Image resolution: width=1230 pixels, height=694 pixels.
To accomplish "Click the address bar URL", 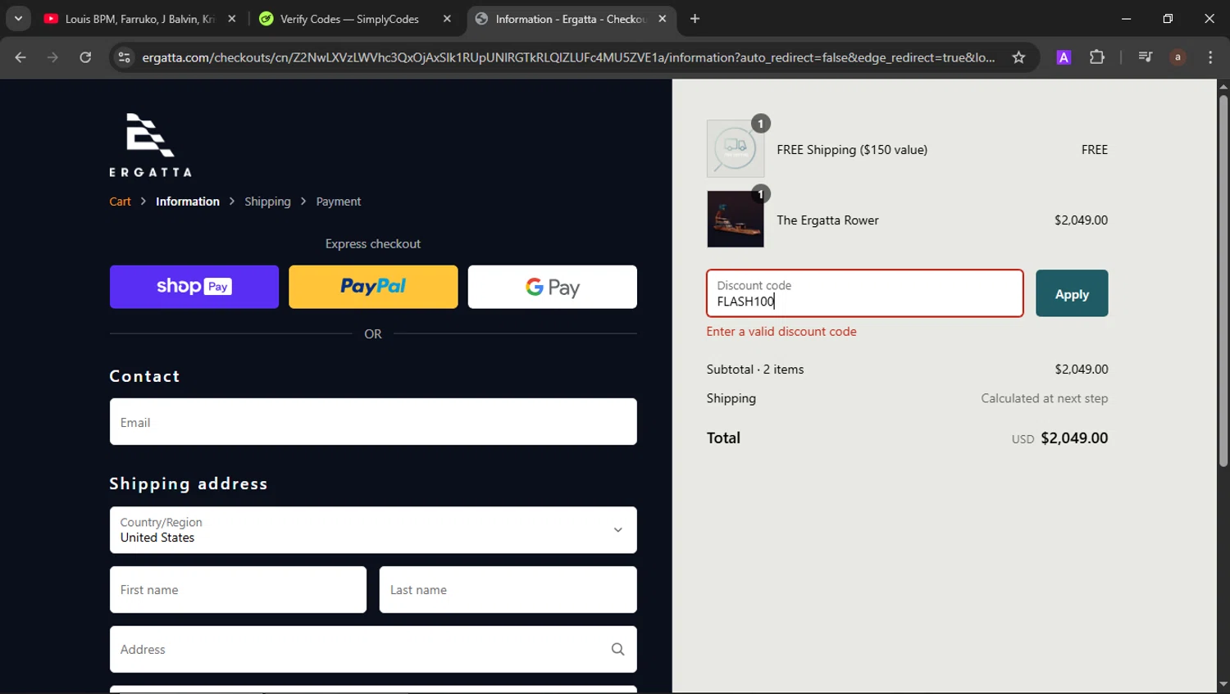I will 568,57.
